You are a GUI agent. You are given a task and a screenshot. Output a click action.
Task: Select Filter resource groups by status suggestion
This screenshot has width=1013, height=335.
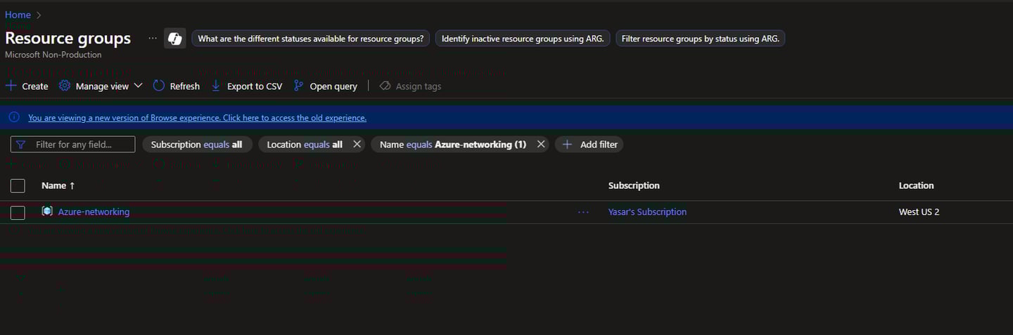(700, 39)
